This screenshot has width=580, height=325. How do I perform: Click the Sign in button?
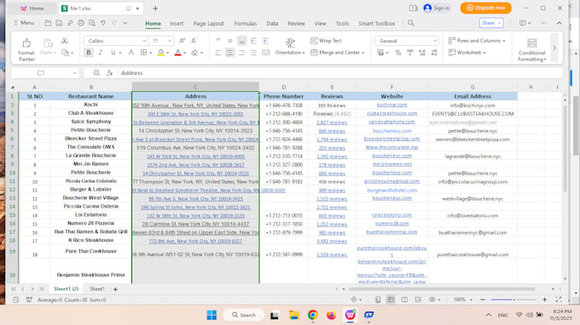(437, 9)
